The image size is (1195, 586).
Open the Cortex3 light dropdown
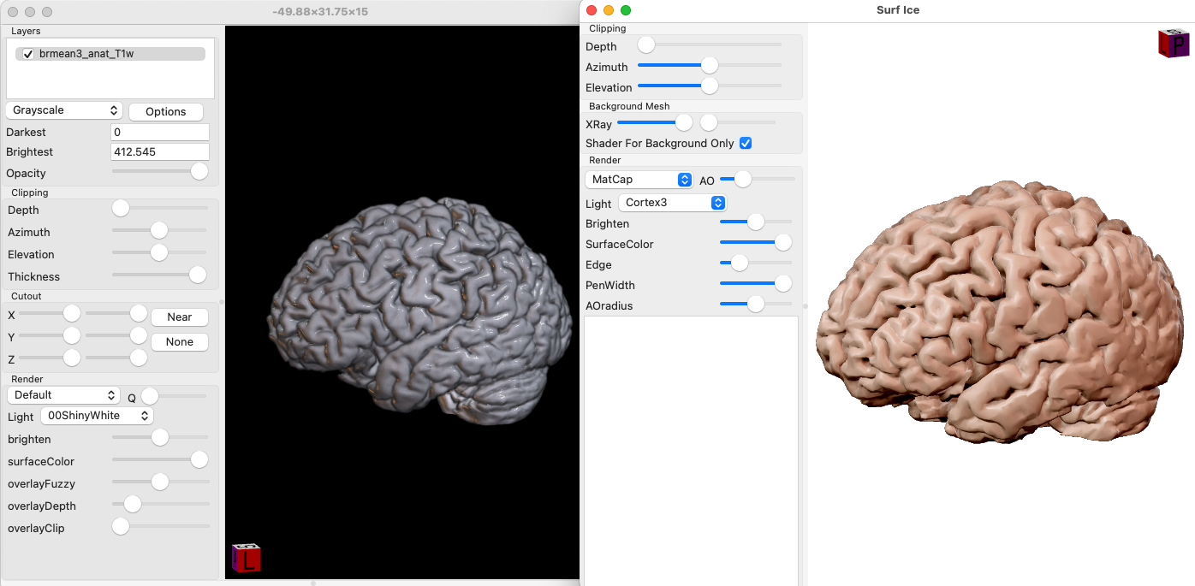673,203
